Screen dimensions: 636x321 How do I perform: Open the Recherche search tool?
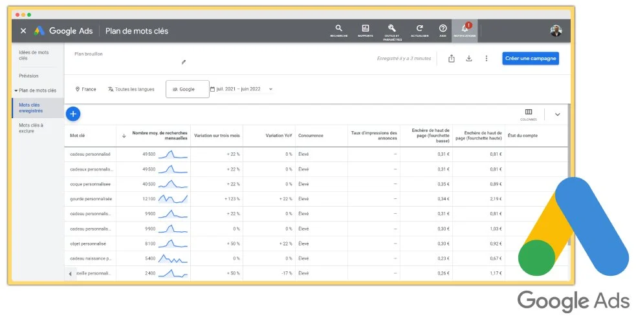[338, 30]
